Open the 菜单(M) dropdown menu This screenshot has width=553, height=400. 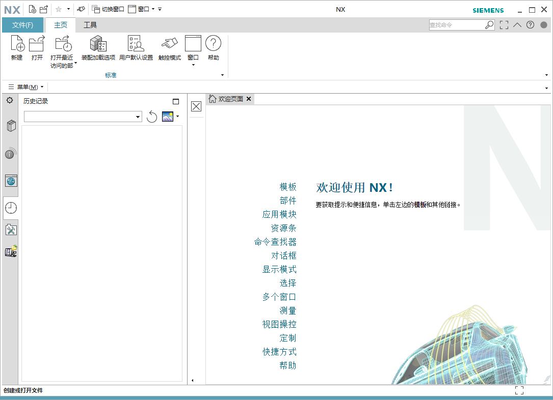click(x=26, y=87)
